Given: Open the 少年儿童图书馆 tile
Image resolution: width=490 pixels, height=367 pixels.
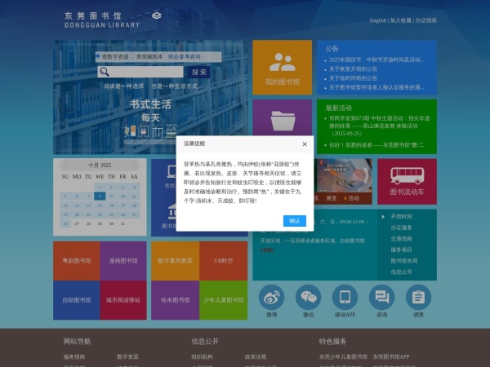Looking at the screenshot, I should coord(224,300).
